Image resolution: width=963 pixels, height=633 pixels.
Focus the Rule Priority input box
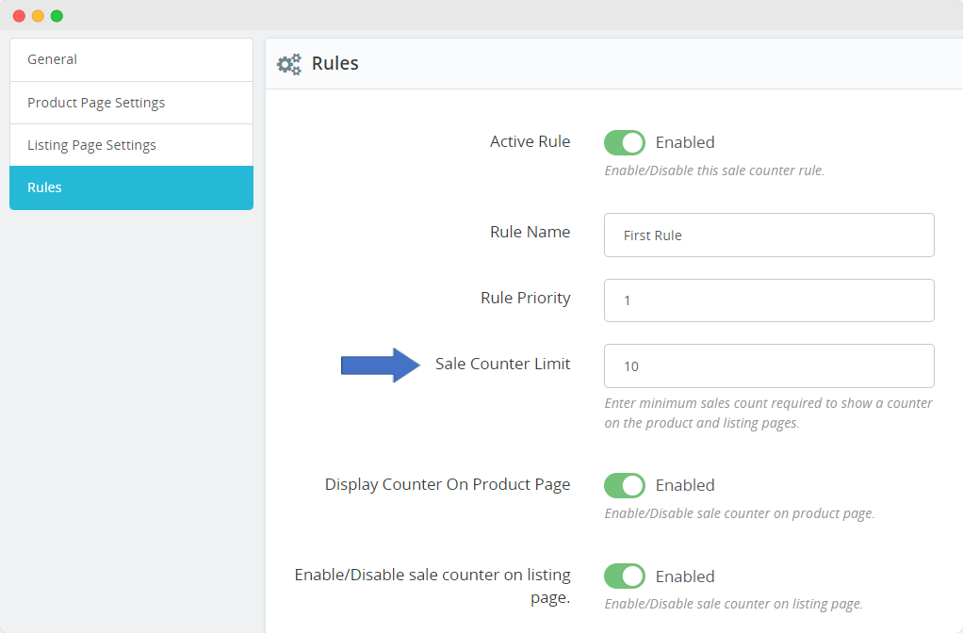768,300
